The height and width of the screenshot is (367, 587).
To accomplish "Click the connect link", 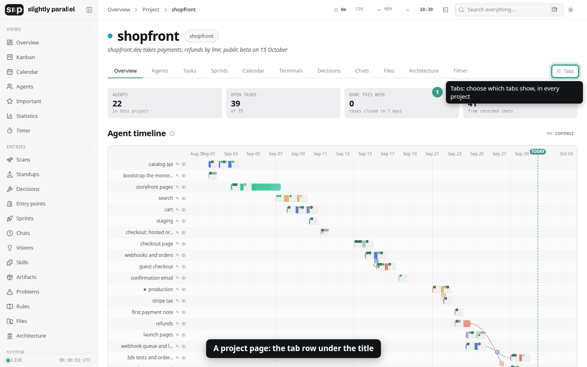I will pyautogui.click(x=561, y=133).
